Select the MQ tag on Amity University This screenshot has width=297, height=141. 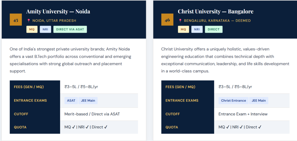(32, 29)
